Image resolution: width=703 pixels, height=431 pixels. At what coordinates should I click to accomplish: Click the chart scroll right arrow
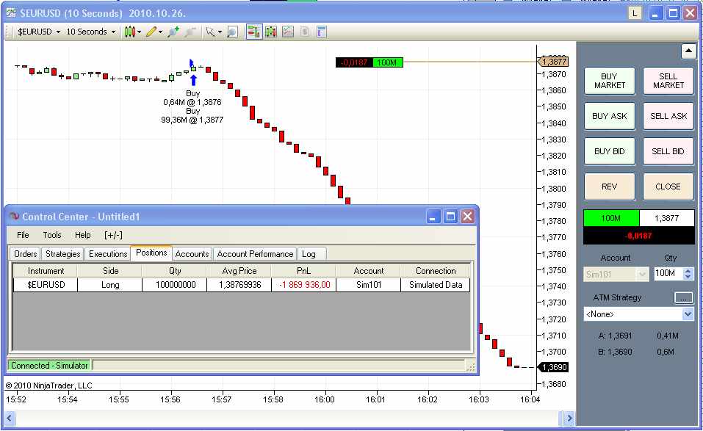coord(569,419)
